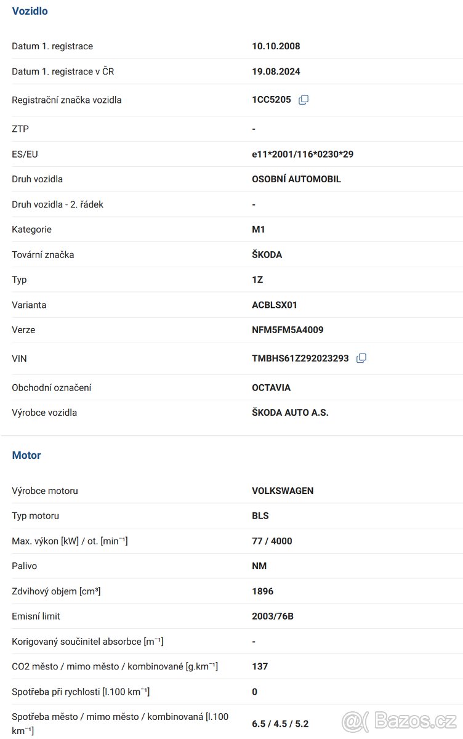Viewport: 463px width, 739px height.
Task: Click the ŠKODA AUTO A.S. manufacturer value
Action: pos(290,413)
